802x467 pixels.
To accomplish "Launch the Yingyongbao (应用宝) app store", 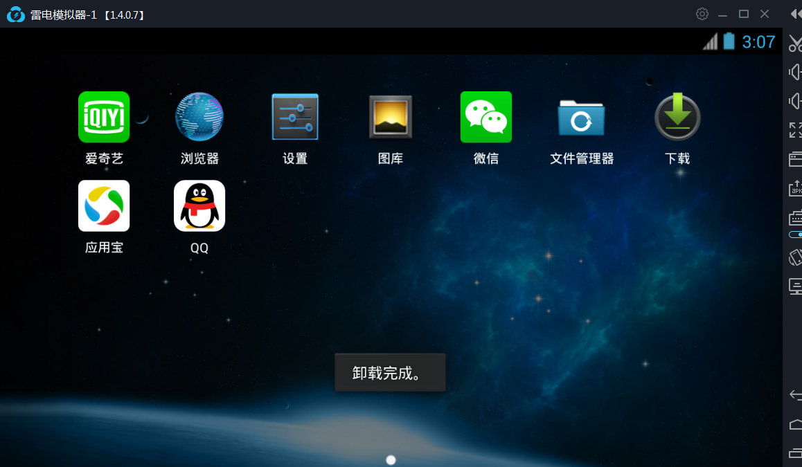I will (104, 205).
